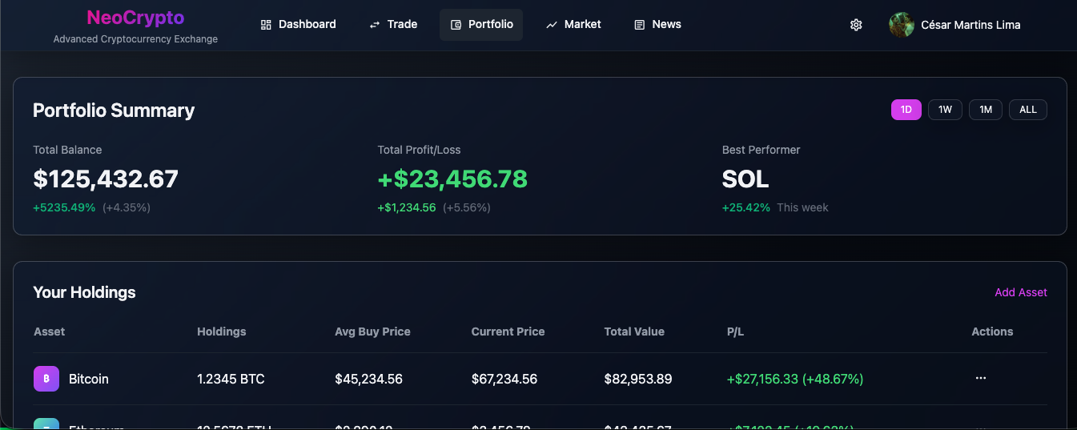Open Bitcoin row actions menu
Viewport: 1077px width, 430px height.
pyautogui.click(x=981, y=378)
